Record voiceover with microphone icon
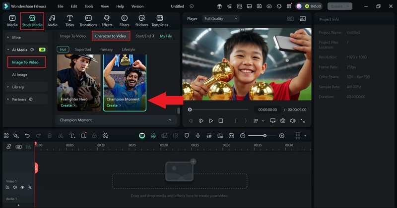The width and height of the screenshot is (397, 208). tap(198, 136)
